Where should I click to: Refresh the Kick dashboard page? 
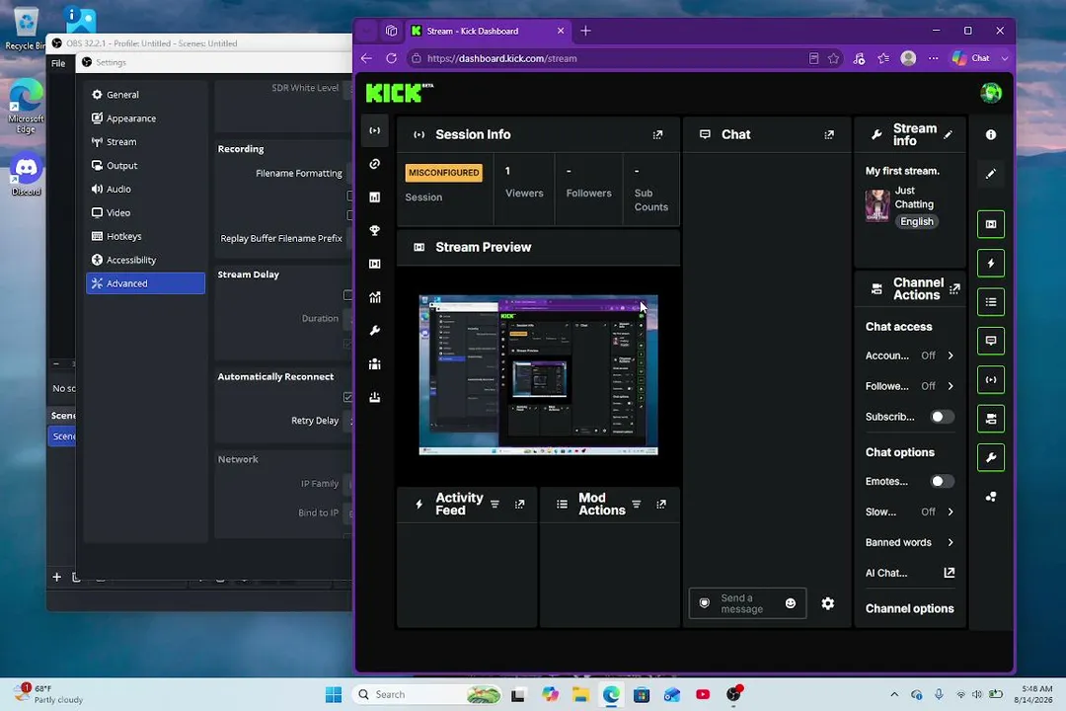pos(391,58)
